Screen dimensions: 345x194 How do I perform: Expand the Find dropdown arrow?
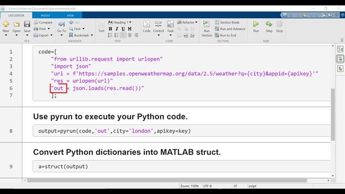[x=84, y=29]
